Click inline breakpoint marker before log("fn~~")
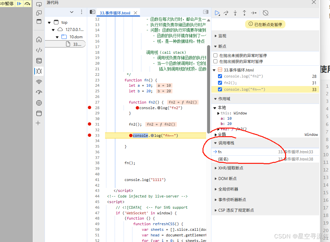 152,136
